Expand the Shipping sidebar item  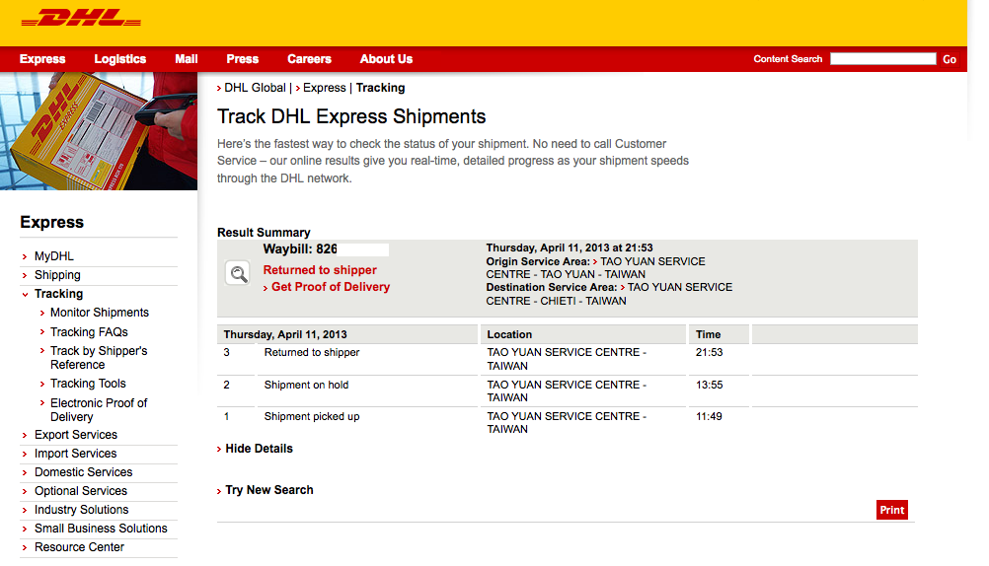[x=57, y=275]
